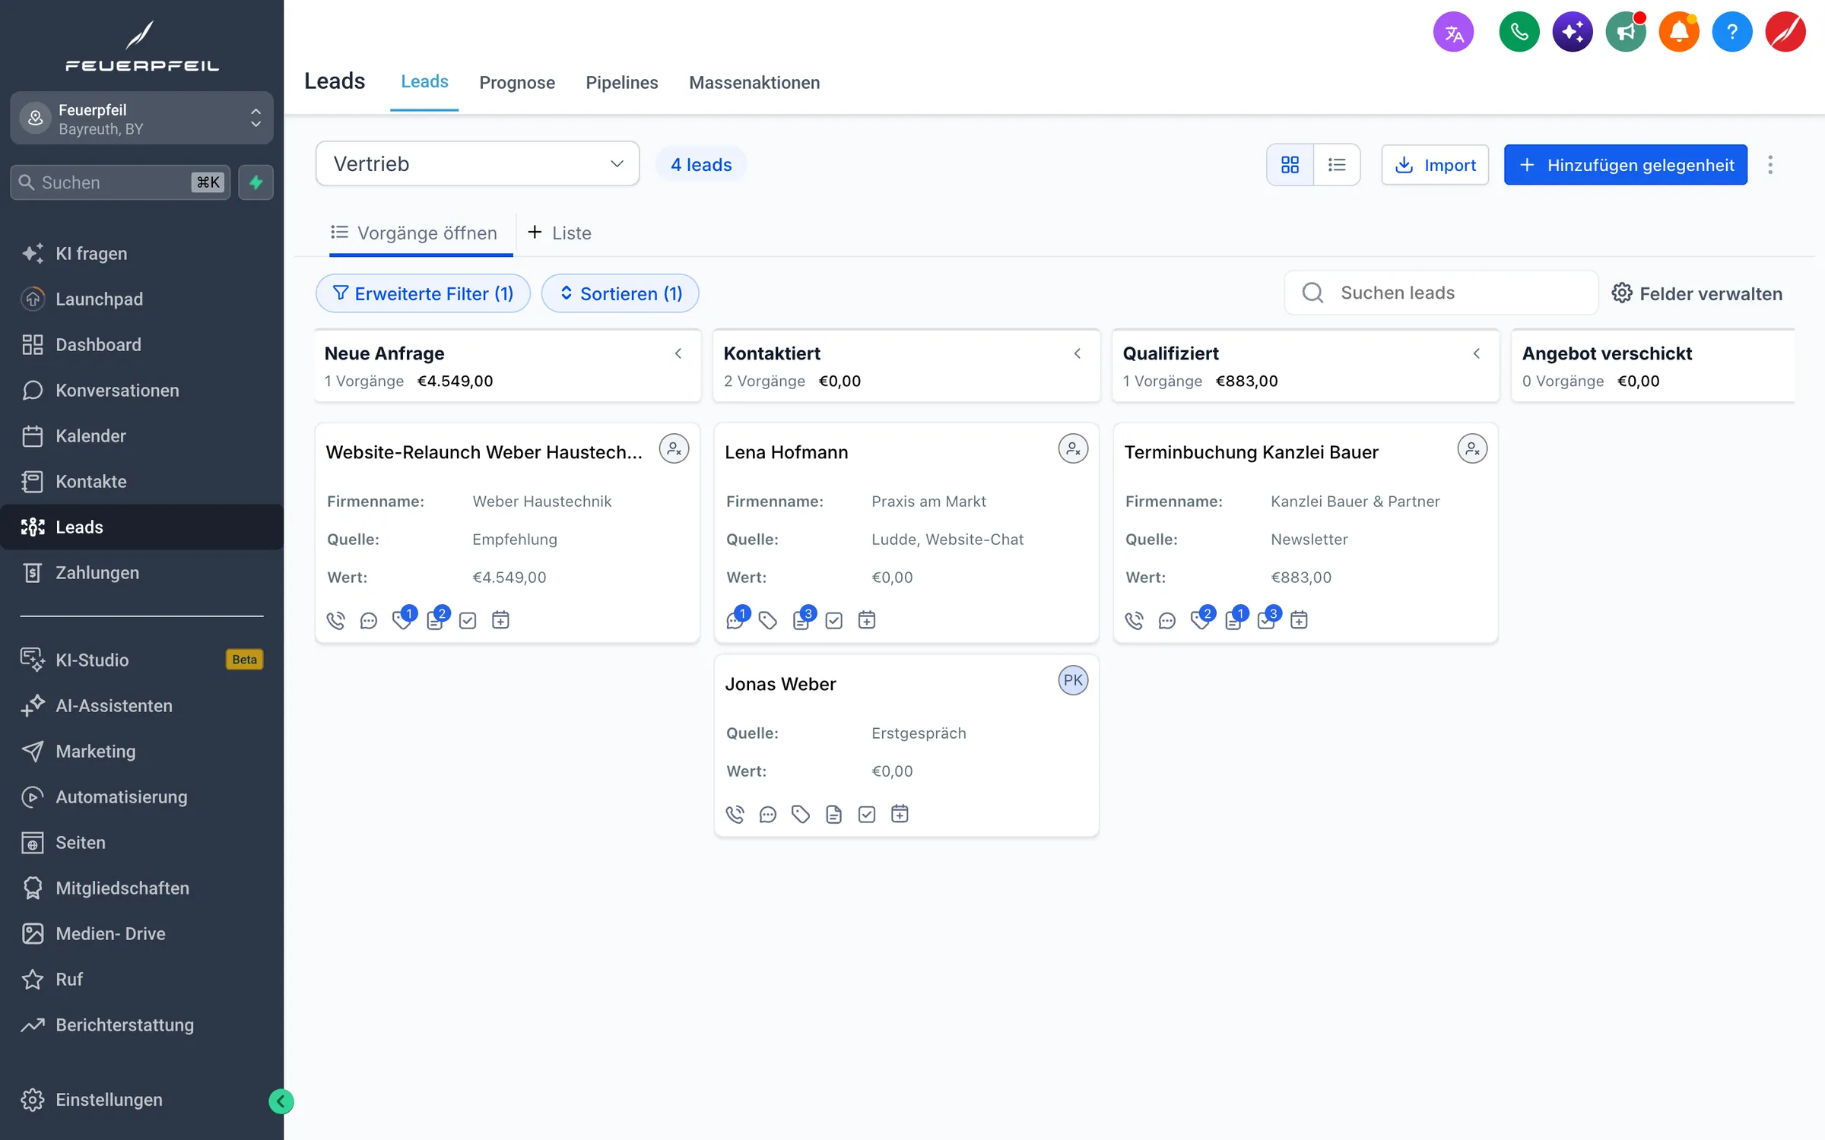Open the megaphone announcements icon
The image size is (1825, 1140).
click(1625, 33)
